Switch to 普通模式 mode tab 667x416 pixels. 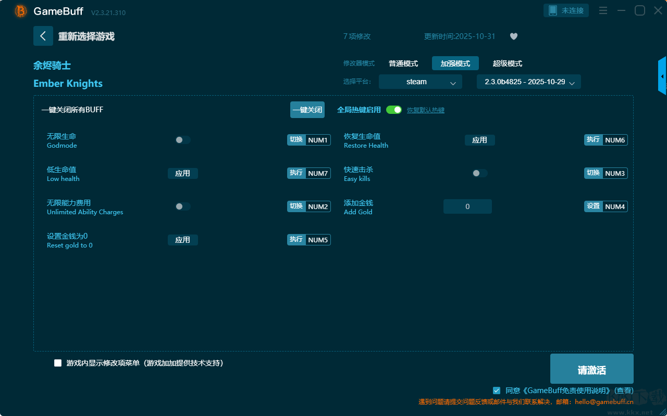pos(403,63)
